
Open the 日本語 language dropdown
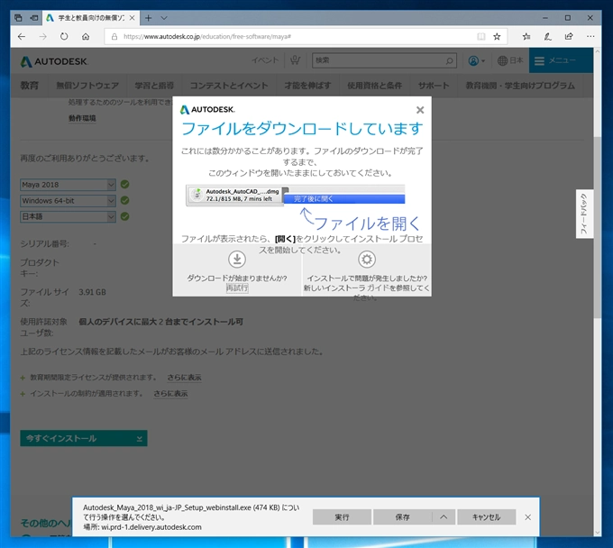click(68, 216)
